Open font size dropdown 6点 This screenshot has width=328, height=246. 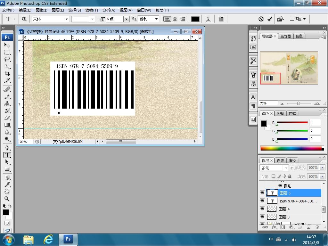tap(126, 19)
